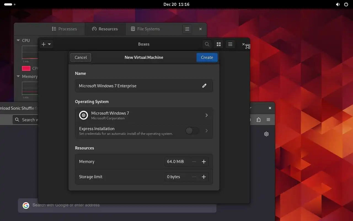Click the Microsoft Corporation subtitle text
Screen dimensions: 353x221
pos(108,118)
